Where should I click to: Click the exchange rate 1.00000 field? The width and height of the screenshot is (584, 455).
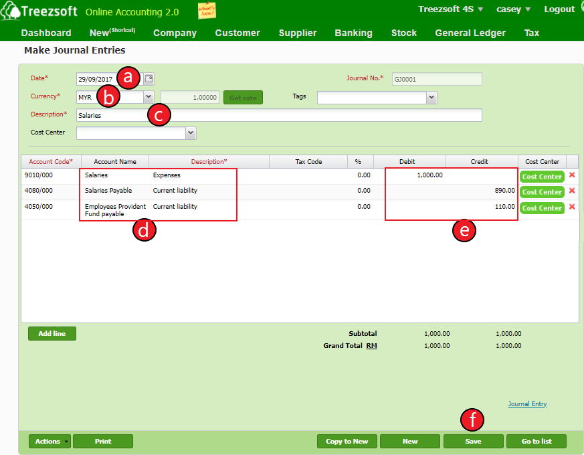190,97
